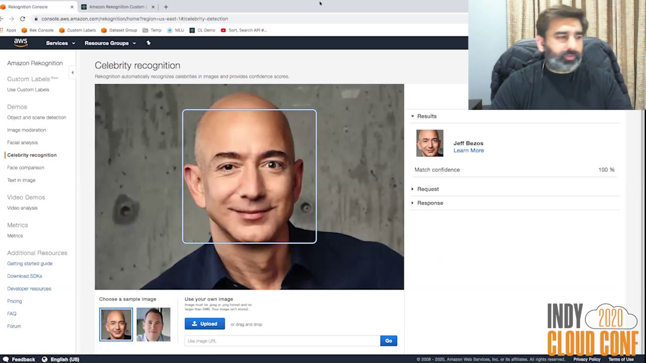
Task: Open the Terms of Use link
Action: 621,359
